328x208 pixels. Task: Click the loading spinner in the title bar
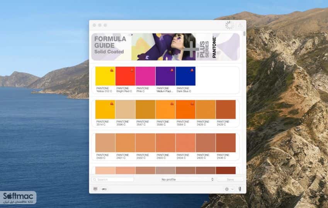pyautogui.click(x=229, y=25)
